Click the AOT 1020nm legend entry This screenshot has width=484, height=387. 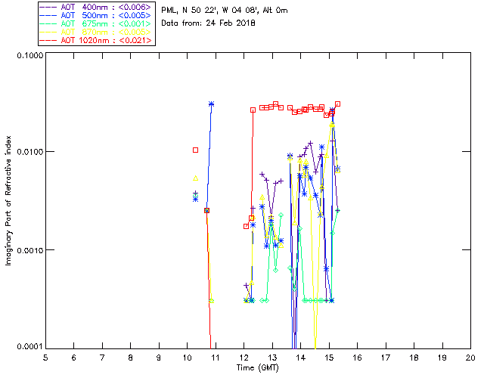coord(96,40)
